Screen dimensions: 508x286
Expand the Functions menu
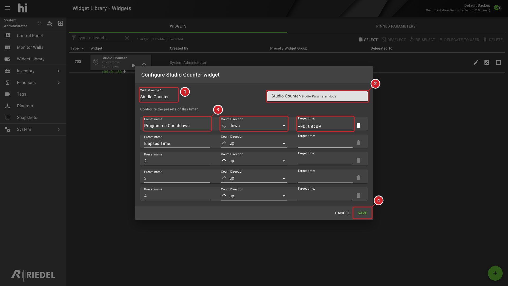click(33, 82)
